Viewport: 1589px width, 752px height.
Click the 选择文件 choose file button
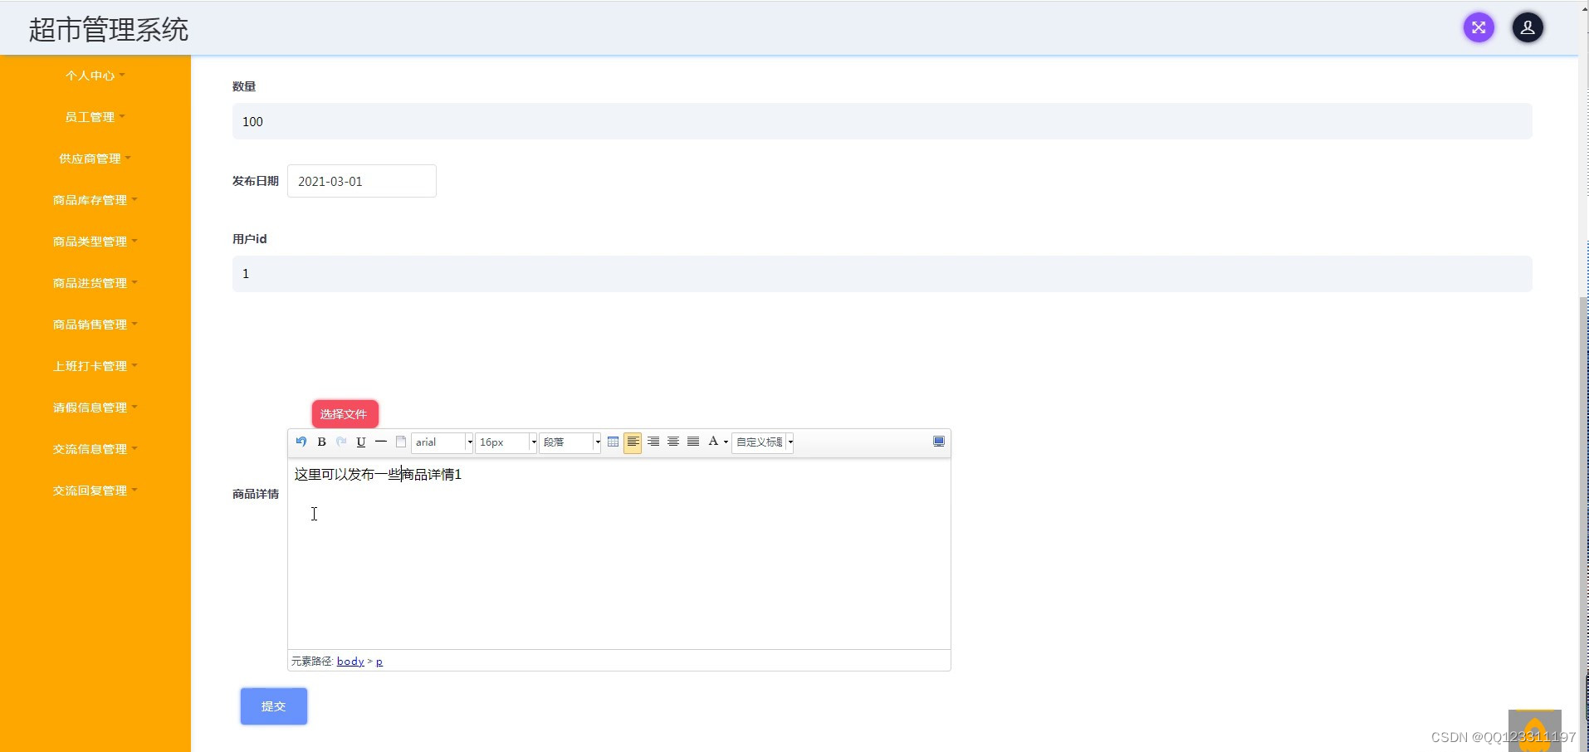[345, 414]
